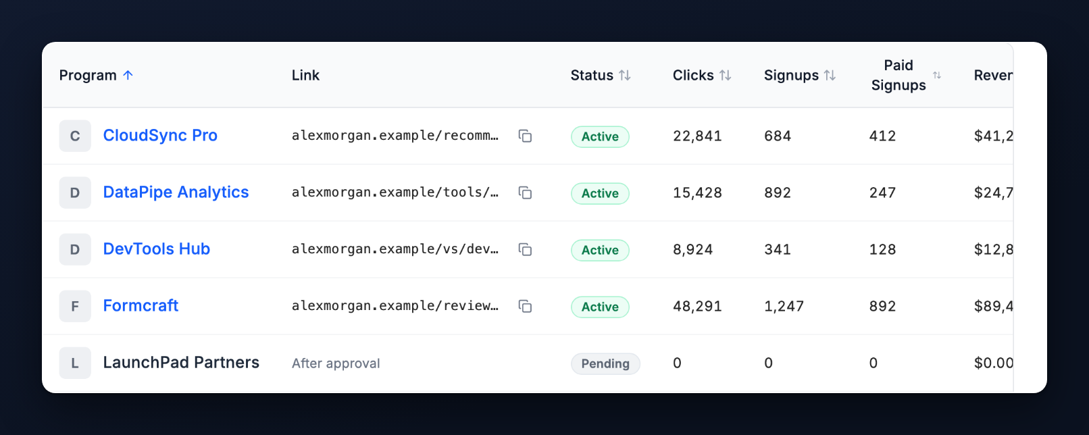Click the Link column header
This screenshot has width=1089, height=435.
305,75
